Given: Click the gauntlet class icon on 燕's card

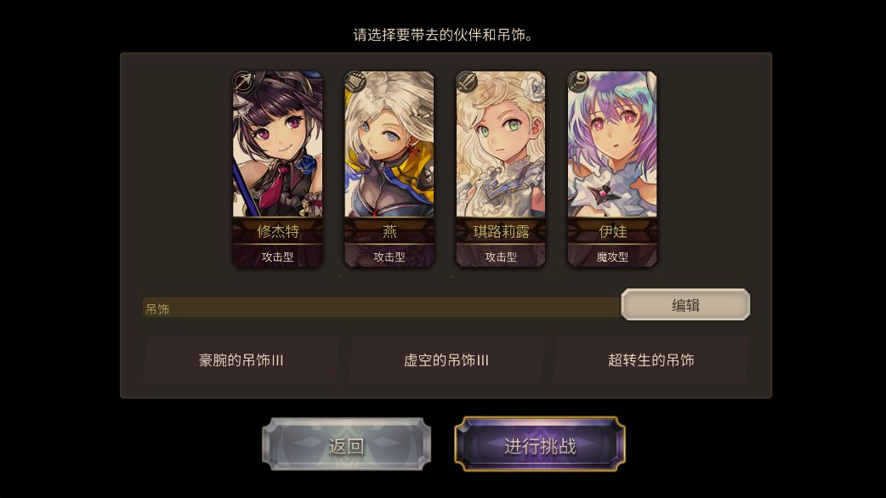Looking at the screenshot, I should click(x=355, y=82).
